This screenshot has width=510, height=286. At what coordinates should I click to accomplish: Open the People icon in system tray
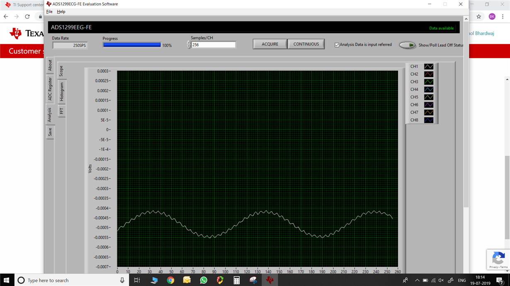[405, 280]
